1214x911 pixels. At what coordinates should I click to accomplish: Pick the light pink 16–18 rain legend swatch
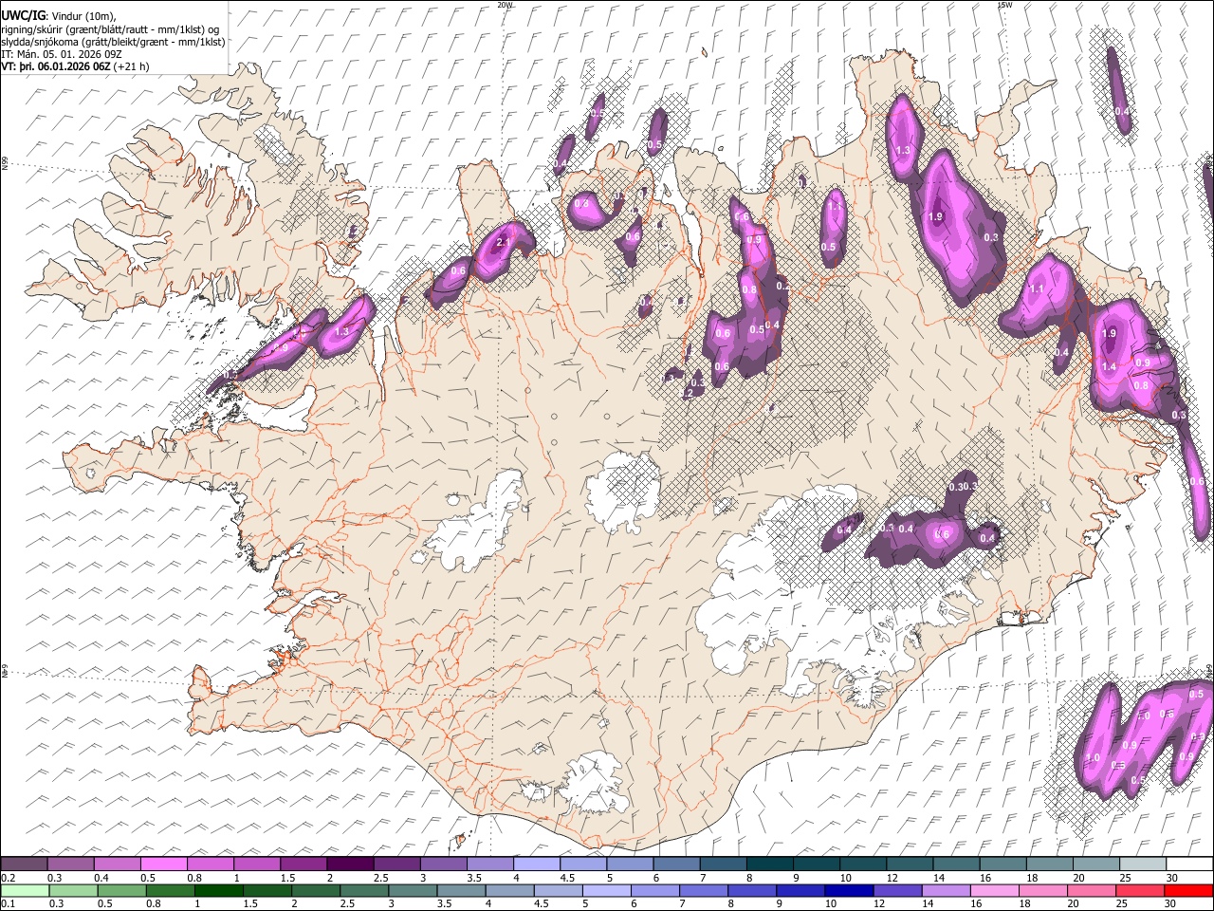(x=995, y=890)
